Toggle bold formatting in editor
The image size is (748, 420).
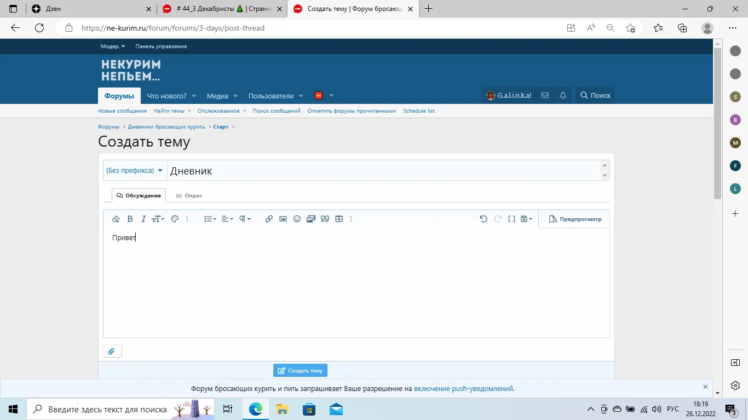(x=130, y=219)
